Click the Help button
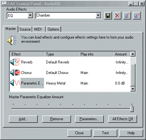The image size is (146, 140). (x=131, y=133)
